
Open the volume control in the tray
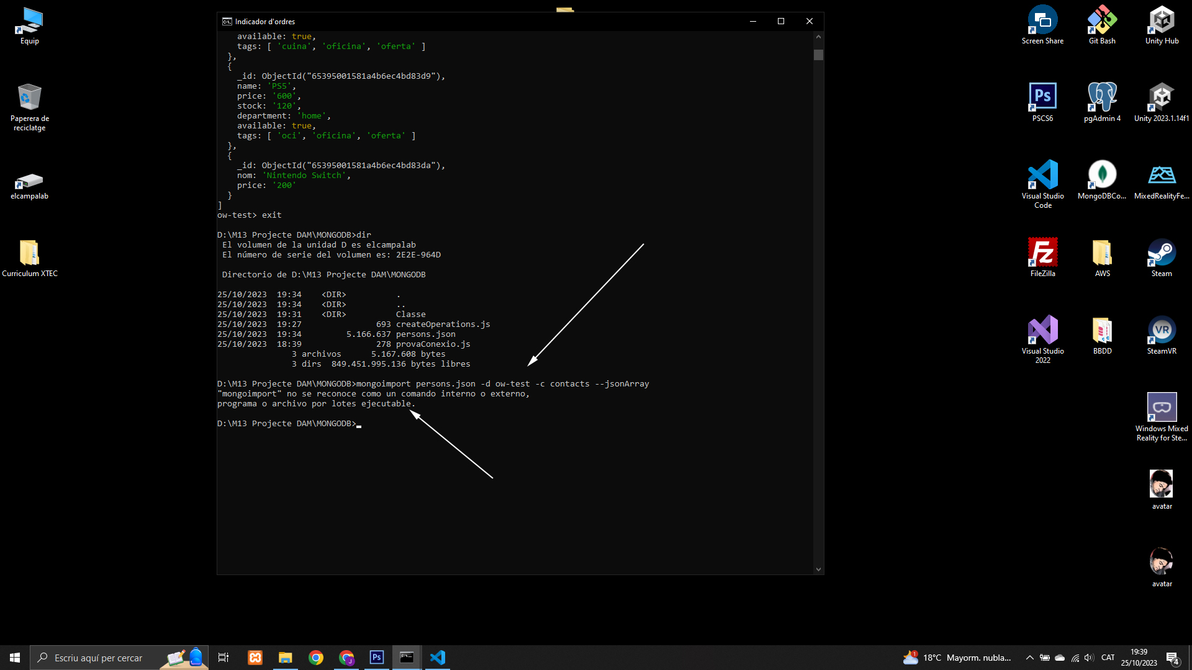tap(1089, 658)
